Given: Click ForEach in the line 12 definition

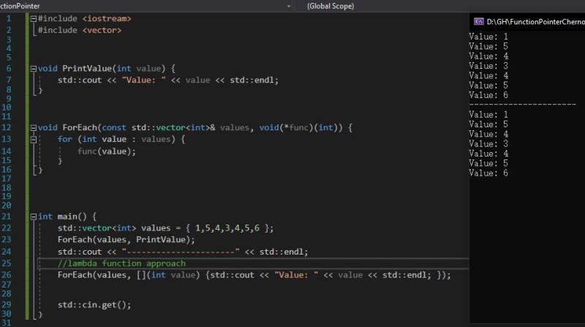Looking at the screenshot, I should (x=80, y=128).
